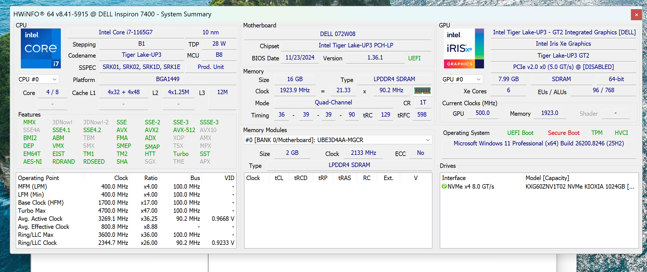Click the tRFC value 598

coord(422,115)
